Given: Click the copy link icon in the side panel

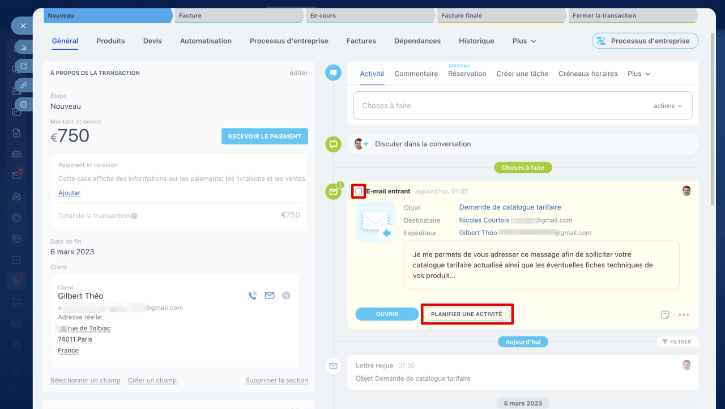Looking at the screenshot, I should pos(23,85).
